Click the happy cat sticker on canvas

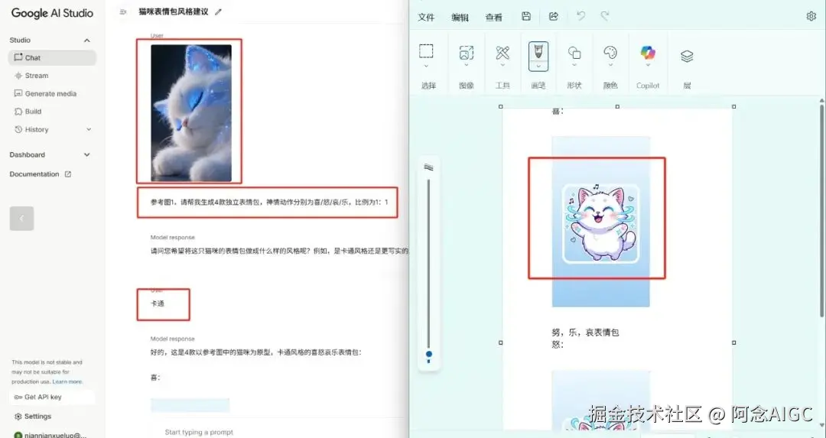[600, 223]
